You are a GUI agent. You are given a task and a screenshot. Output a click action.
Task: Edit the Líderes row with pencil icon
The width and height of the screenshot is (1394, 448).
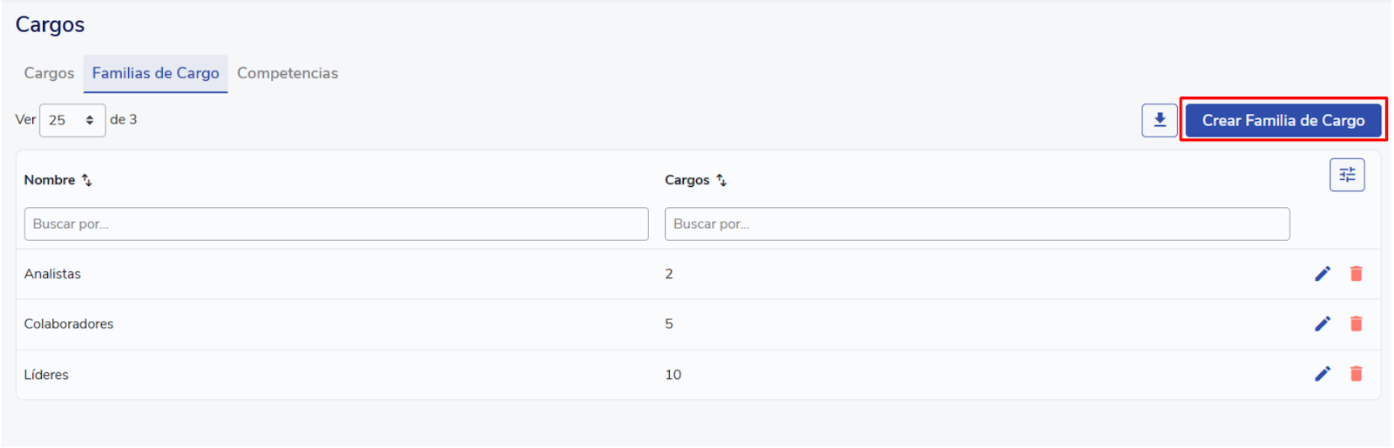pyautogui.click(x=1323, y=374)
